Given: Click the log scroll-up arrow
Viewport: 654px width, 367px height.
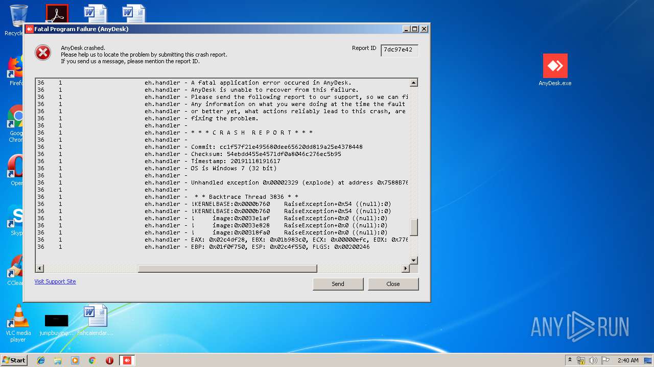Looking at the screenshot, I should [x=414, y=83].
